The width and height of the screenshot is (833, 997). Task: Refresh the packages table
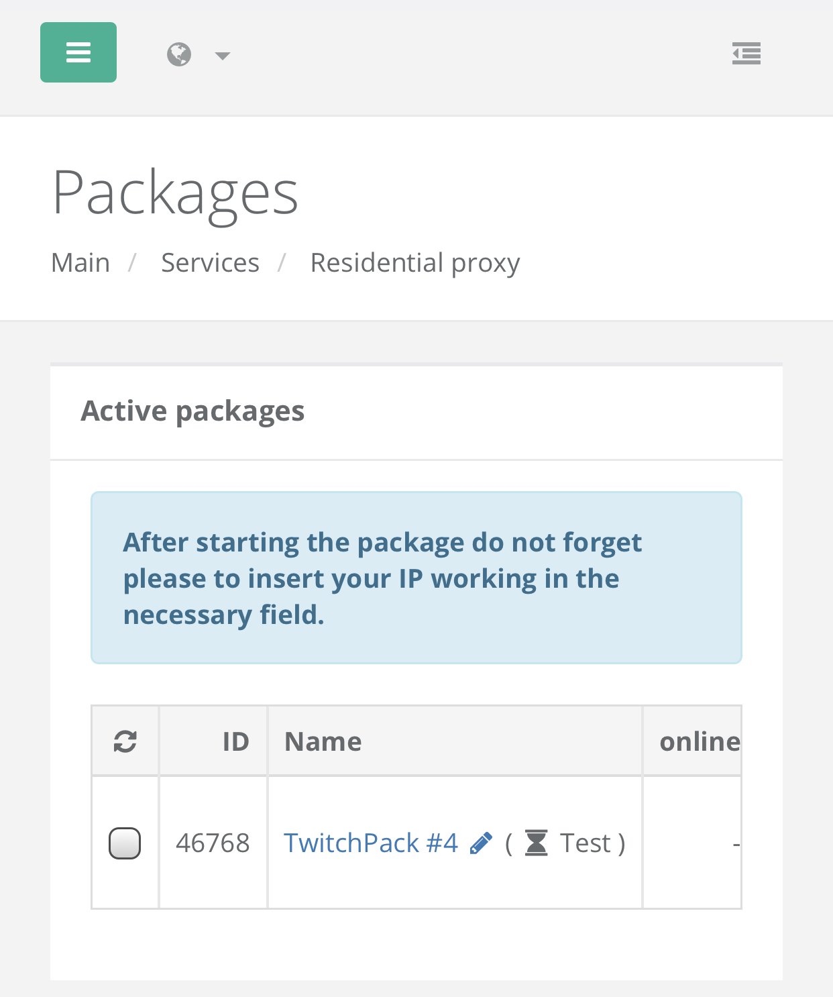[x=125, y=741]
